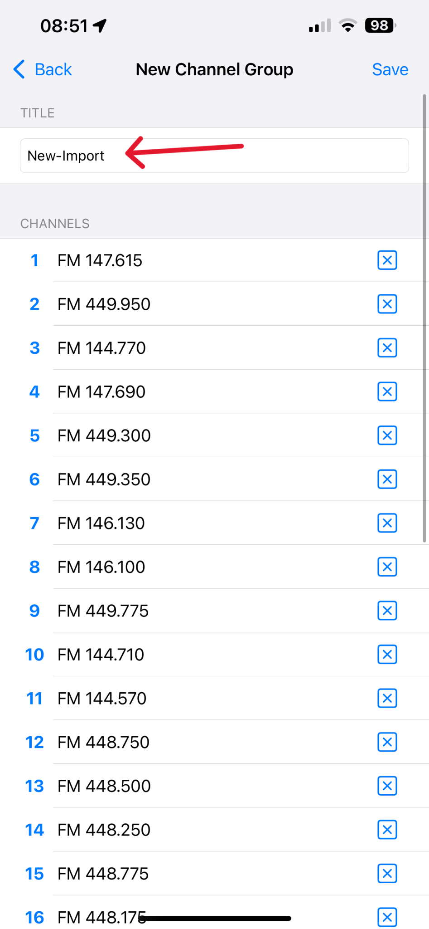Remove channel FM 147.615 with its X icon
The image size is (429, 929).
[x=387, y=260]
